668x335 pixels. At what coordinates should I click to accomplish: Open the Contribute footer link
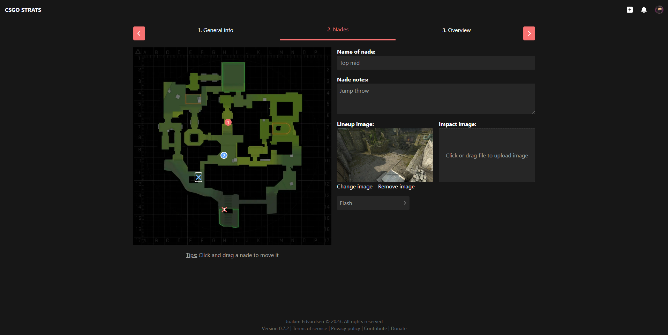pos(375,328)
